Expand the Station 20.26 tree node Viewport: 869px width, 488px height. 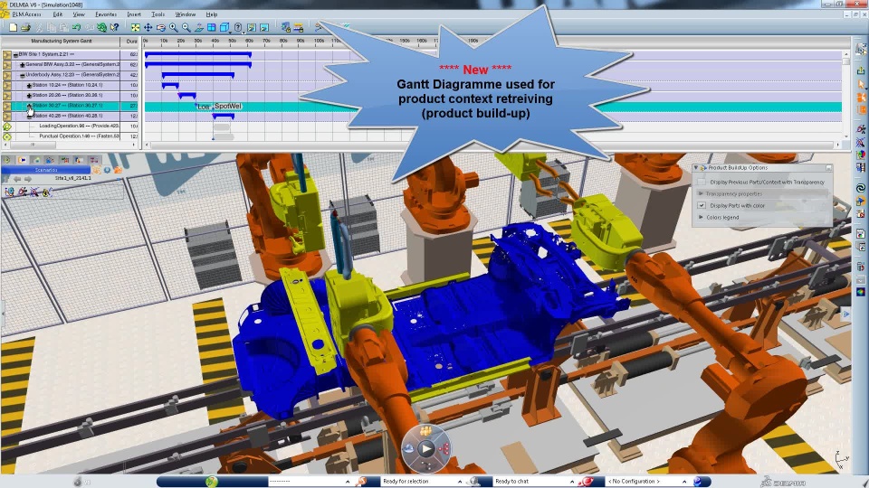pos(29,95)
